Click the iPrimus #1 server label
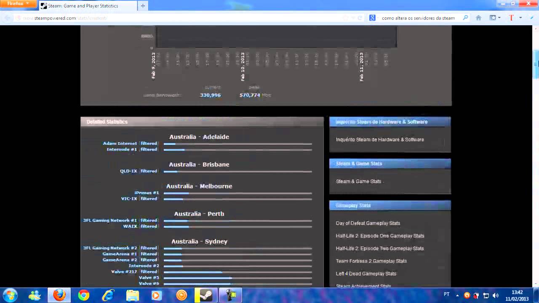Viewport: 539px width, 303px height. click(x=147, y=193)
